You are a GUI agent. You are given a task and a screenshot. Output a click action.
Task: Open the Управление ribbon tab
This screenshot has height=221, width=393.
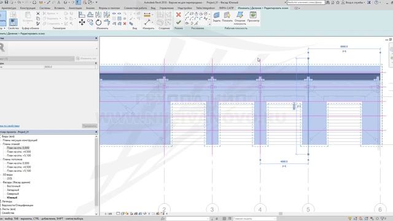(x=166, y=8)
